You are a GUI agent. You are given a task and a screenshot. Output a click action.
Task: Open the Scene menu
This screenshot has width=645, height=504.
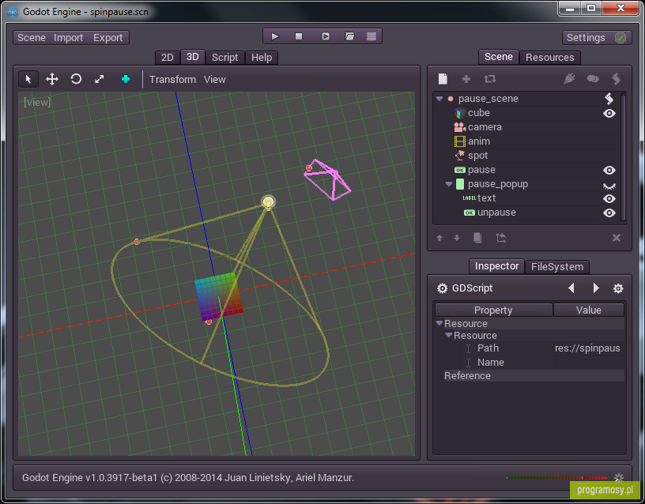32,38
